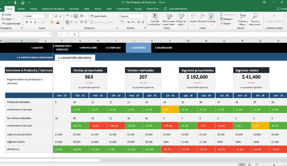The width and height of the screenshot is (287, 166).
Task: Click the cell borders icon
Action: [x=43, y=22]
